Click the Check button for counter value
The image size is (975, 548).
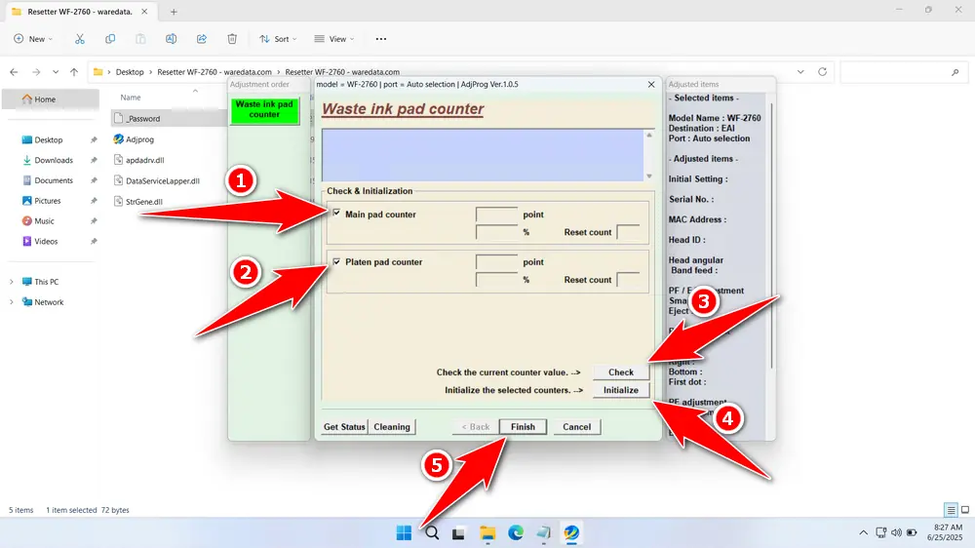[x=620, y=372]
